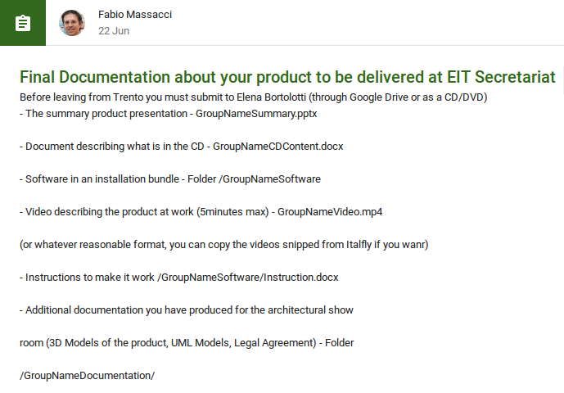The width and height of the screenshot is (564, 393).
Task: Click the summary product presentation text
Action: coord(106,114)
